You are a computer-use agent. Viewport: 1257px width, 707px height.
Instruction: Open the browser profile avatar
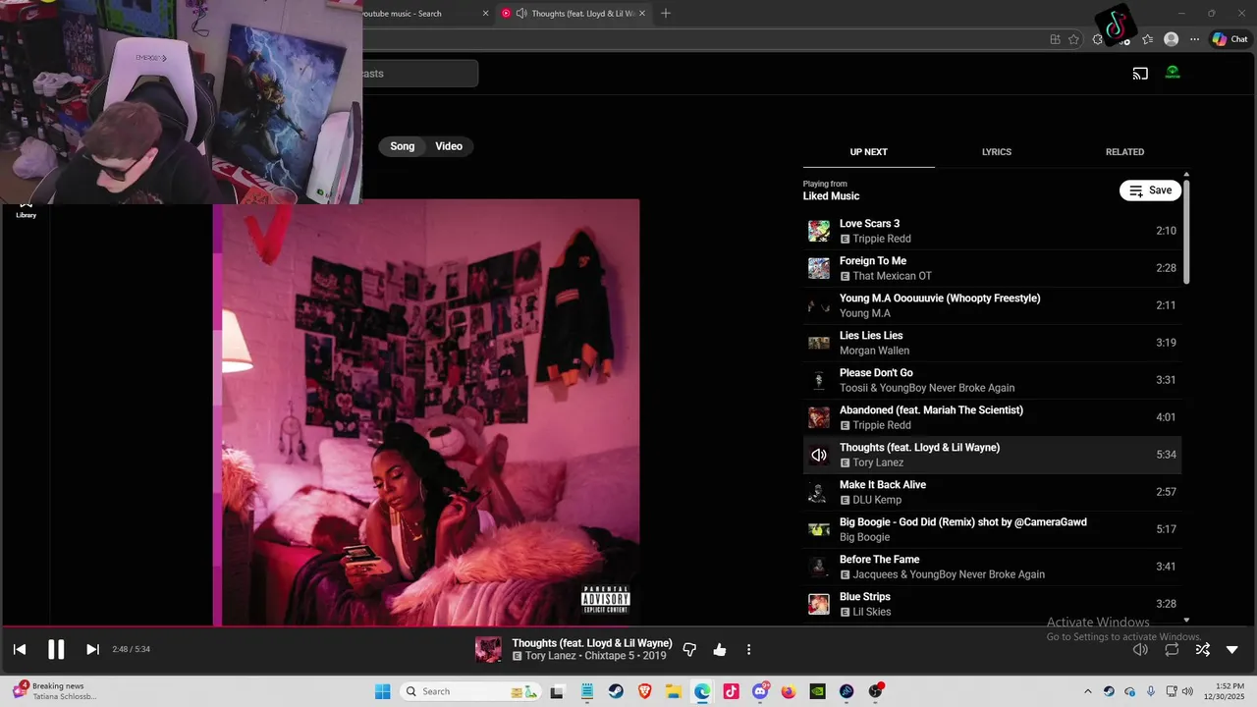(1171, 39)
